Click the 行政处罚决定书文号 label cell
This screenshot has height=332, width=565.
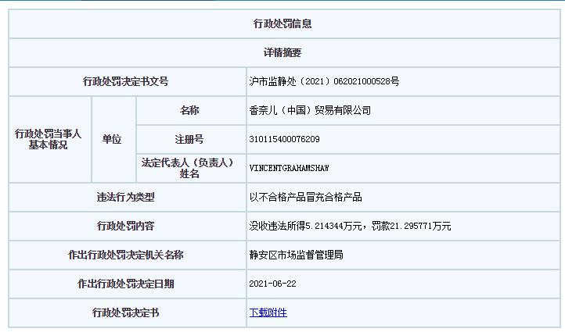point(126,81)
